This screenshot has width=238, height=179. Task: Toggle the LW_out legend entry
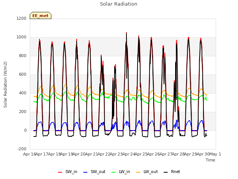pyautogui.click(x=147, y=172)
